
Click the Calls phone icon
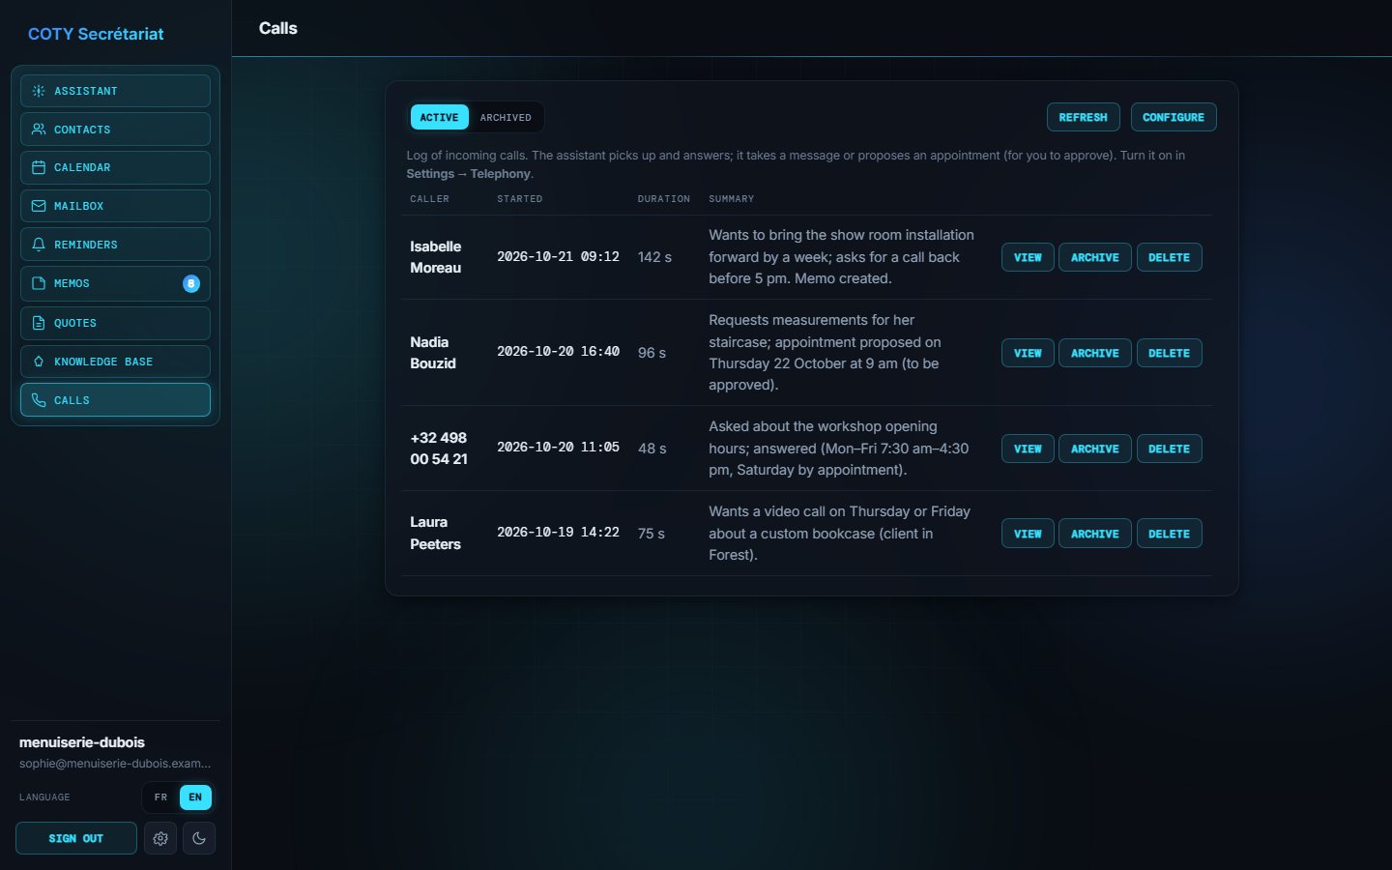(39, 400)
